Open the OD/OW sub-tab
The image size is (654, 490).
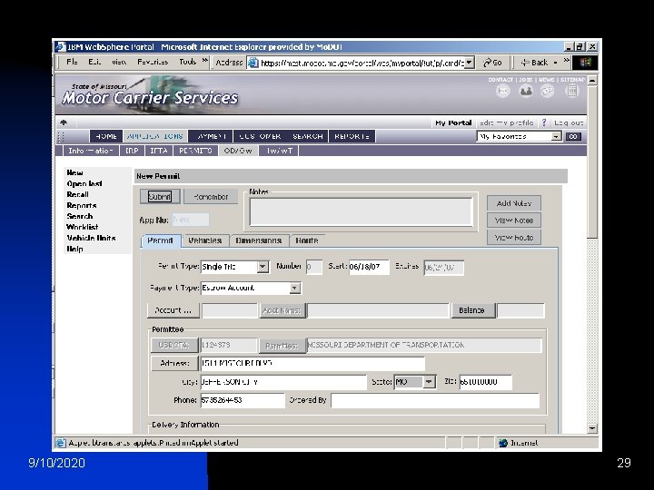[238, 151]
